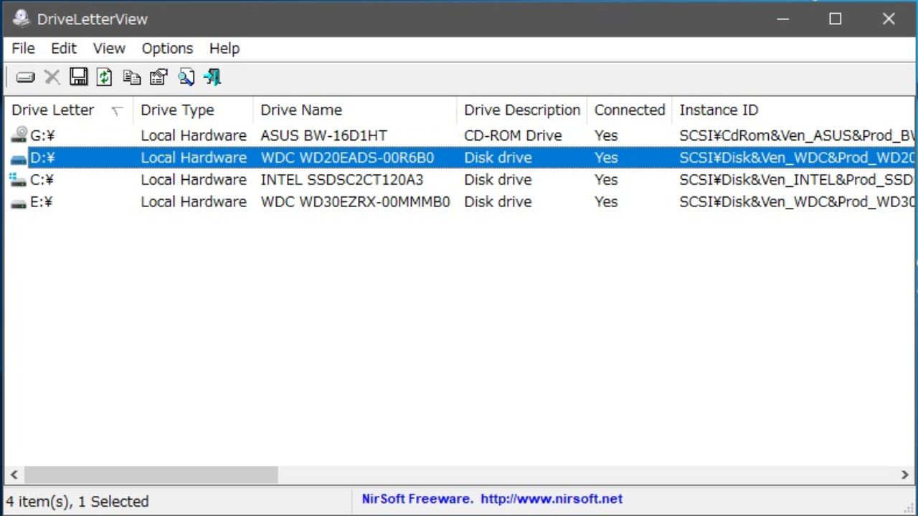Click the Find magnifier toolbar icon
918x516 pixels.
(186, 77)
